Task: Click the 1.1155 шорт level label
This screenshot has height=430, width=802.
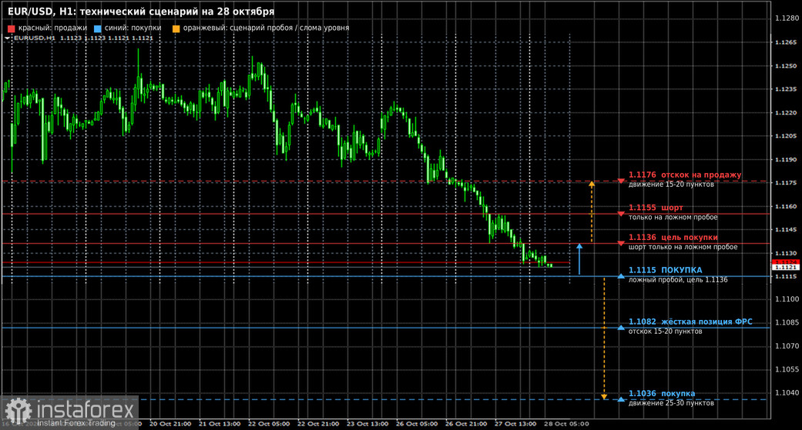Action: point(656,208)
